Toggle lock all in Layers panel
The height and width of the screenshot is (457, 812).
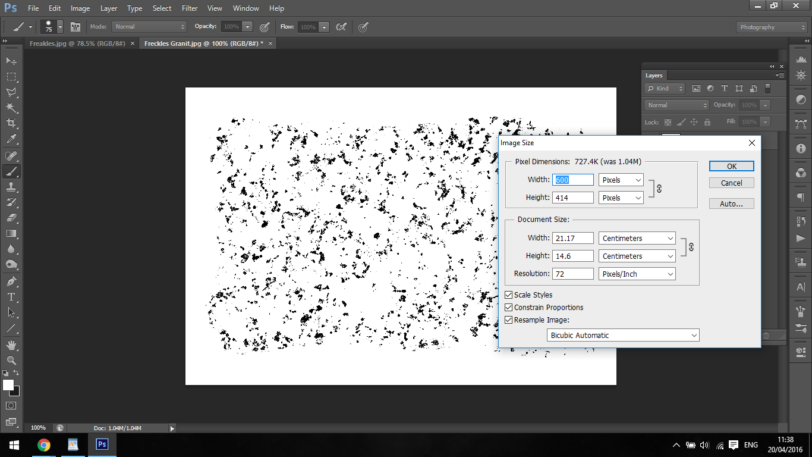point(707,122)
